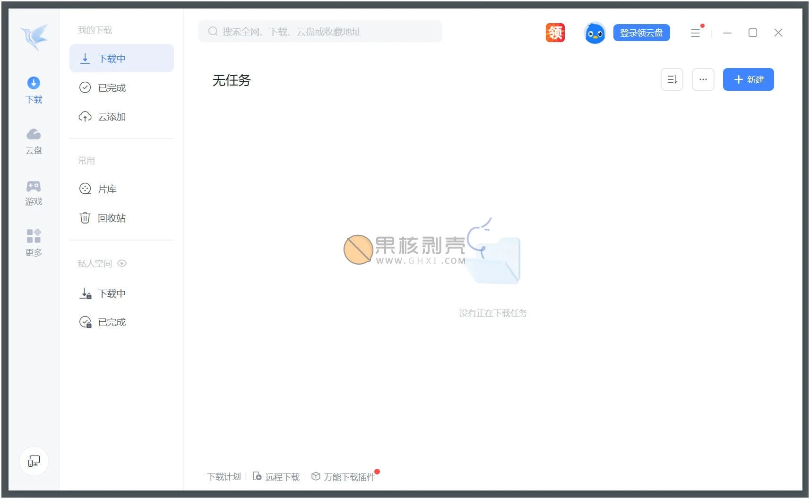The width and height of the screenshot is (810, 499).
Task: Open the 回收站 recycle bin
Action: 112,218
